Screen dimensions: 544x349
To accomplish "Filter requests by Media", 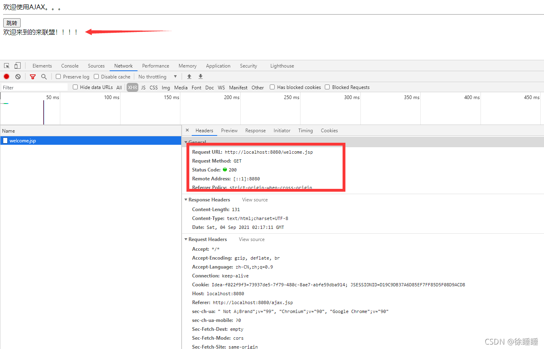I will [x=181, y=87].
